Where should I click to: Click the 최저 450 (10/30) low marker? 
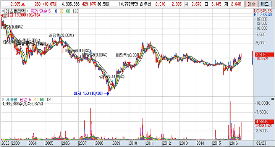(88, 93)
